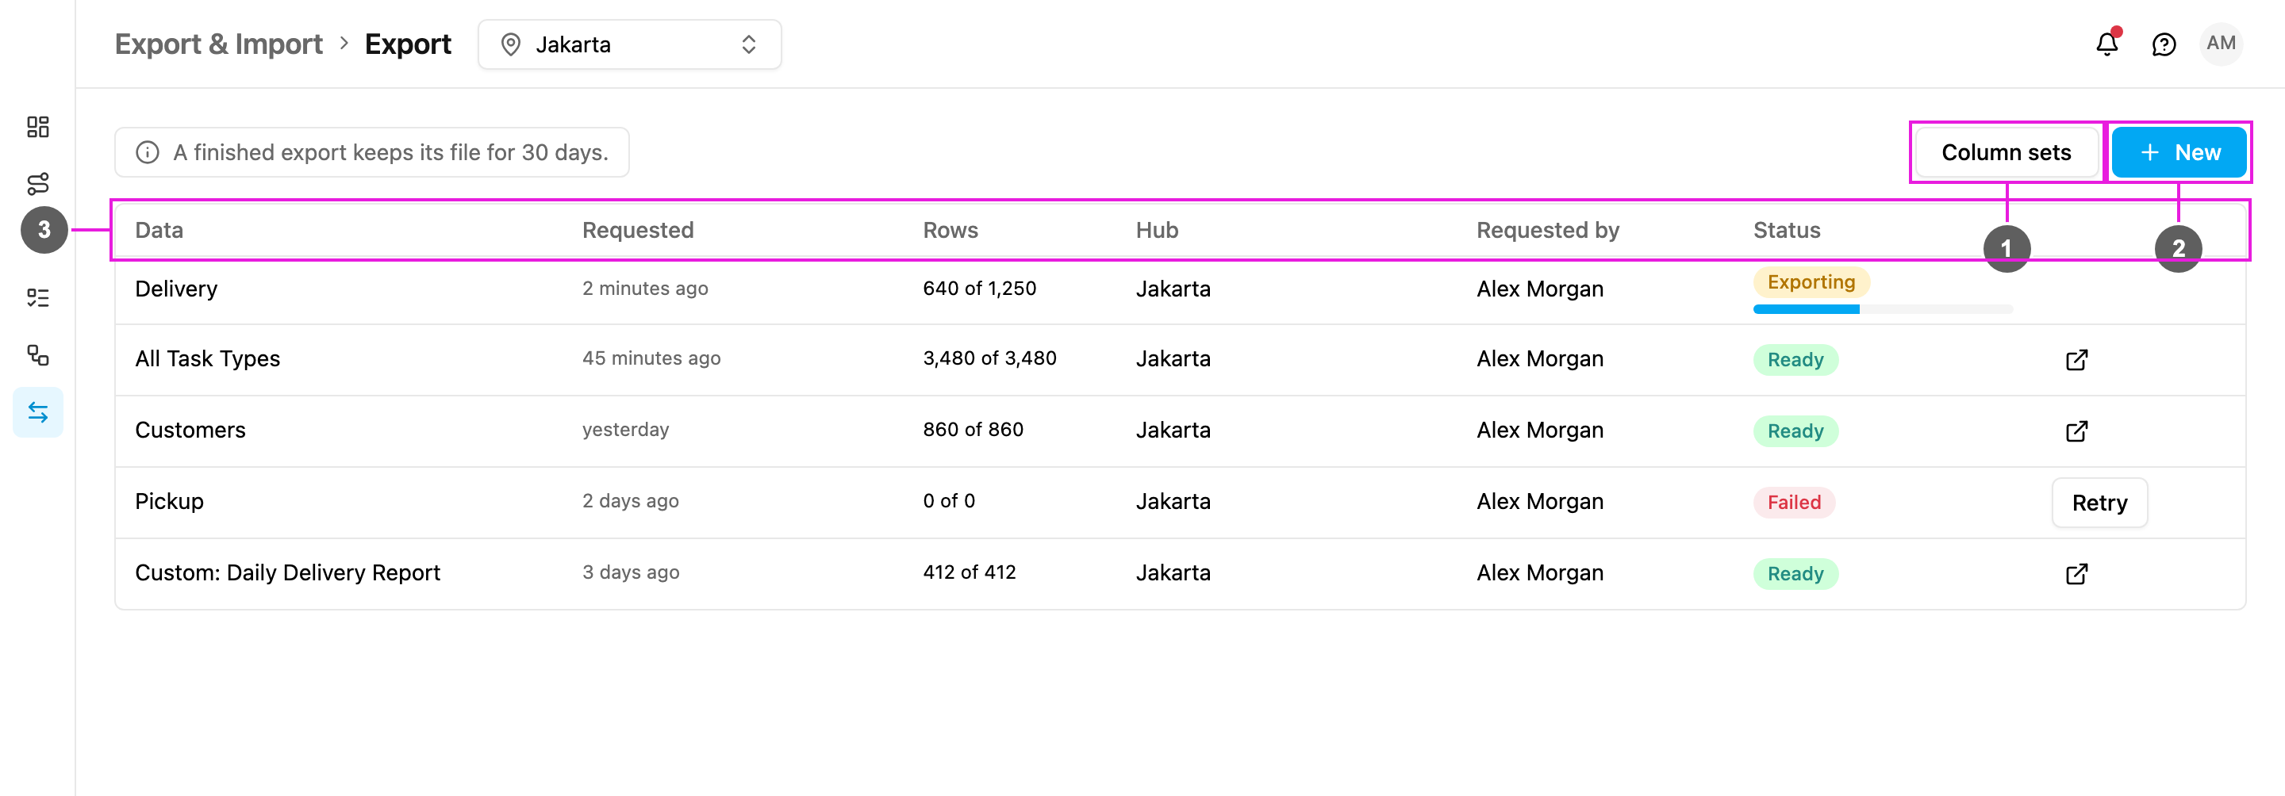Click the 640 of 1,250 rows value
This screenshot has width=2285, height=796.
tap(979, 288)
